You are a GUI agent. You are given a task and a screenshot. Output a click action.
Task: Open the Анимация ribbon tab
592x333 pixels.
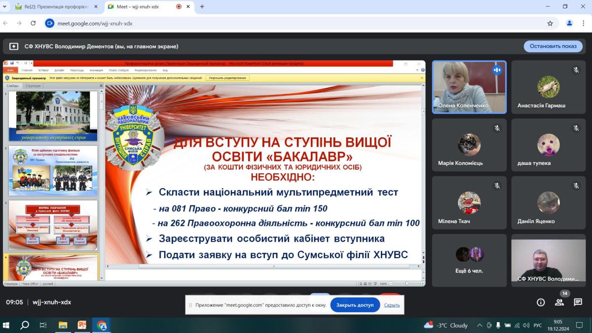(x=96, y=70)
